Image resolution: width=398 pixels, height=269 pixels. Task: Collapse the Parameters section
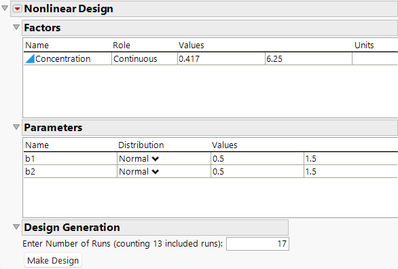tap(16, 127)
